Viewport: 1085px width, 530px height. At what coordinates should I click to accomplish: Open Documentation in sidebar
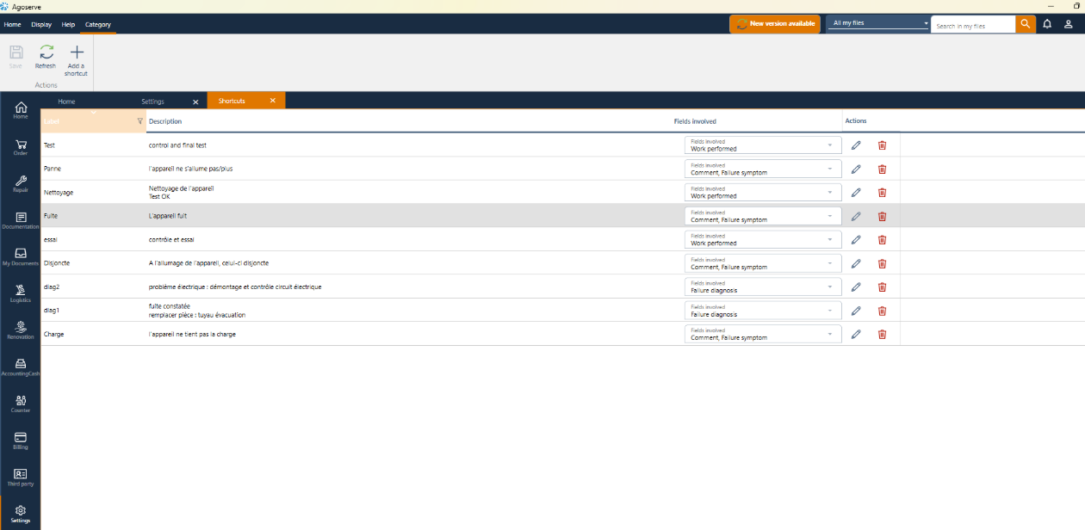pos(21,220)
